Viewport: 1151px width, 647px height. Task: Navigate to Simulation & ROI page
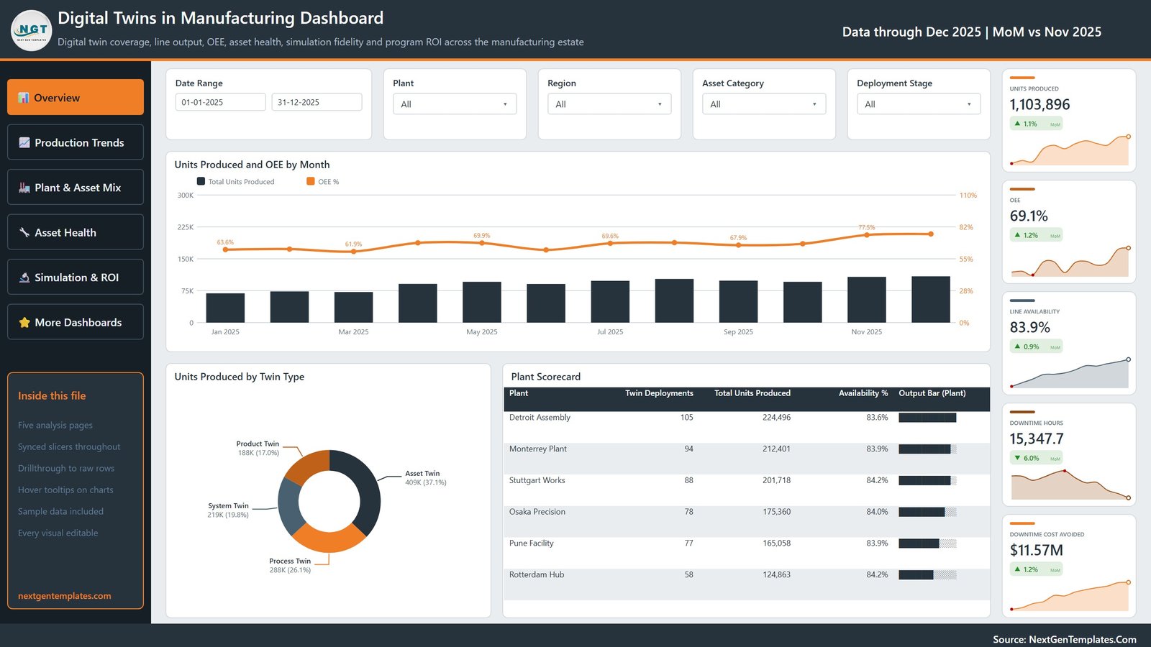coord(76,277)
